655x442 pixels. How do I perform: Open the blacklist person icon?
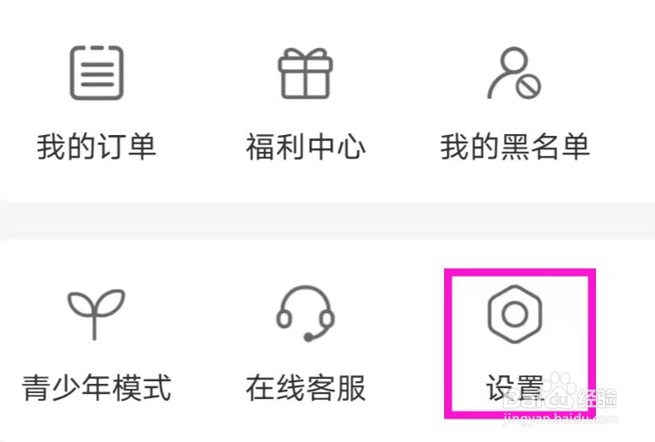pyautogui.click(x=514, y=73)
